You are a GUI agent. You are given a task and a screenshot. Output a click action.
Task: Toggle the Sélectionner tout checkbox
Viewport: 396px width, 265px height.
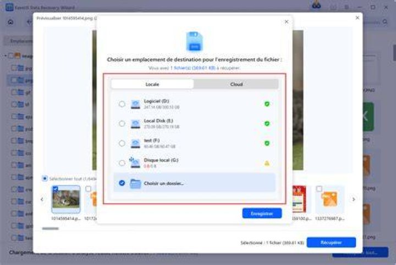[x=45, y=179]
